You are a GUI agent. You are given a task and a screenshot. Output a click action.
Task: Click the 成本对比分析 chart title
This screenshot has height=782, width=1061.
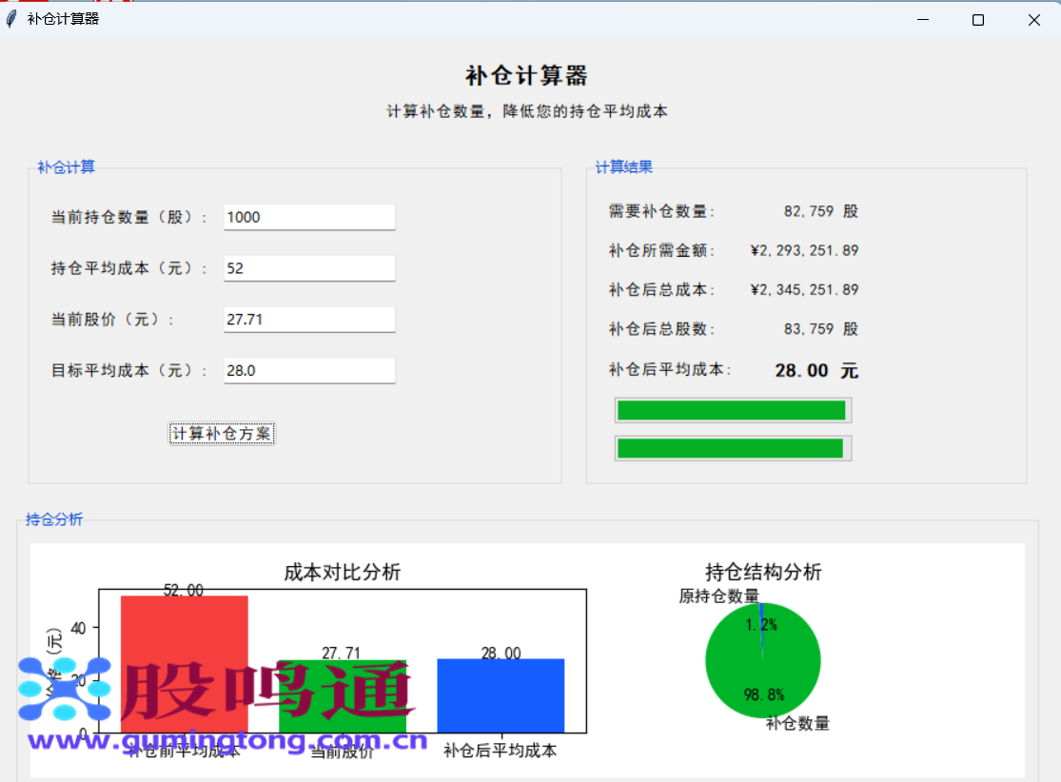pos(341,573)
